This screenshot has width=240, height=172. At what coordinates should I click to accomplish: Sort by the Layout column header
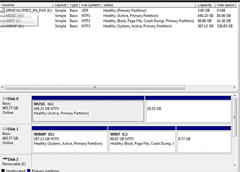pos(60,5)
